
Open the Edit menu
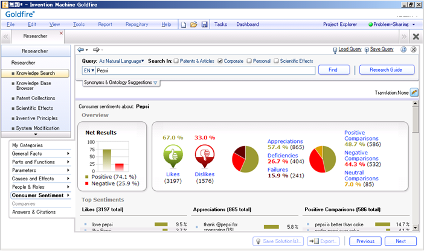point(32,24)
